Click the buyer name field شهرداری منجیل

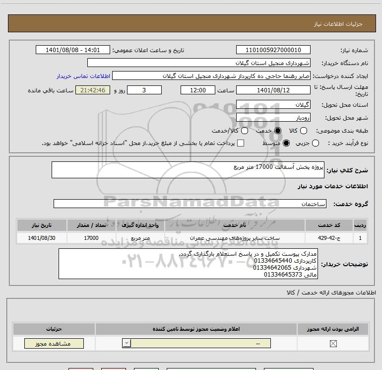pyautogui.click(x=199, y=63)
